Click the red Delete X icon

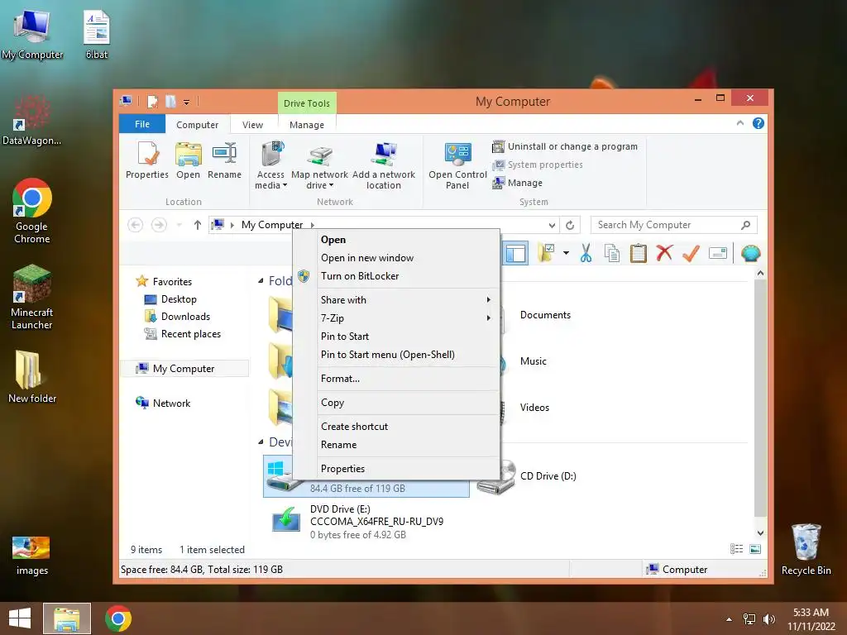(664, 253)
